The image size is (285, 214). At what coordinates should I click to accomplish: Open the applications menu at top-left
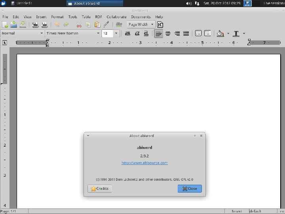(4, 3)
